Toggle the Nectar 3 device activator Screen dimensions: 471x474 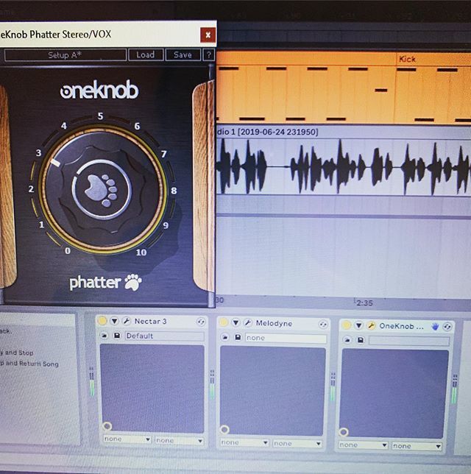[x=102, y=320]
